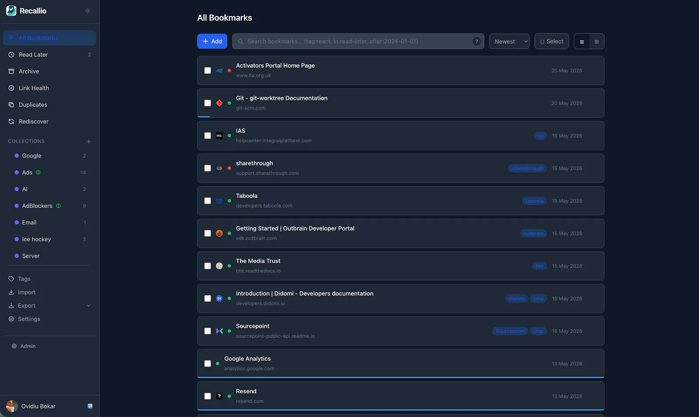Click the Ice hockey collection color dot
This screenshot has height=417, width=699.
(17, 240)
